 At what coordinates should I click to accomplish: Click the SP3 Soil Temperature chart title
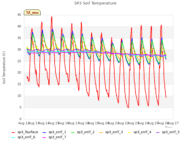click(x=95, y=3)
